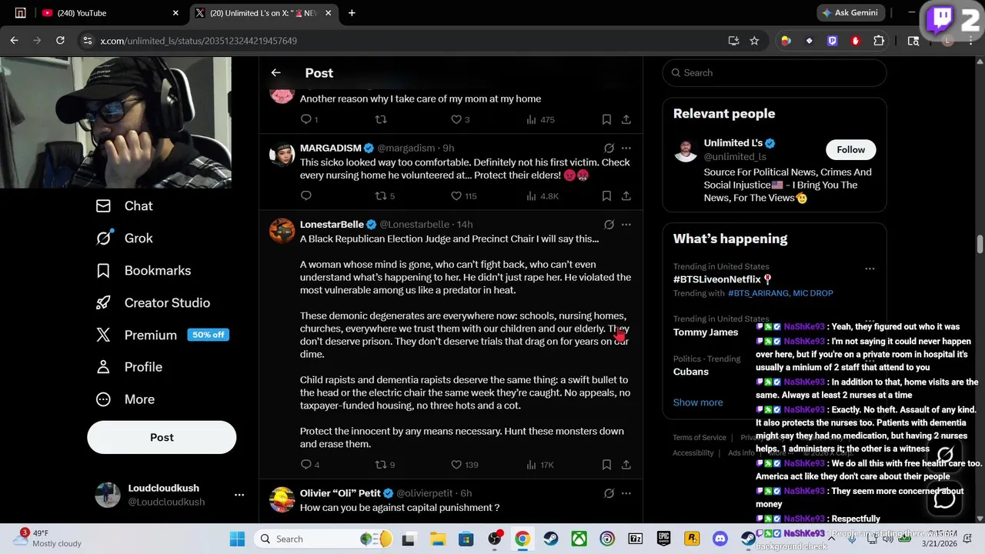Share MARGADISM's post

pyautogui.click(x=626, y=195)
